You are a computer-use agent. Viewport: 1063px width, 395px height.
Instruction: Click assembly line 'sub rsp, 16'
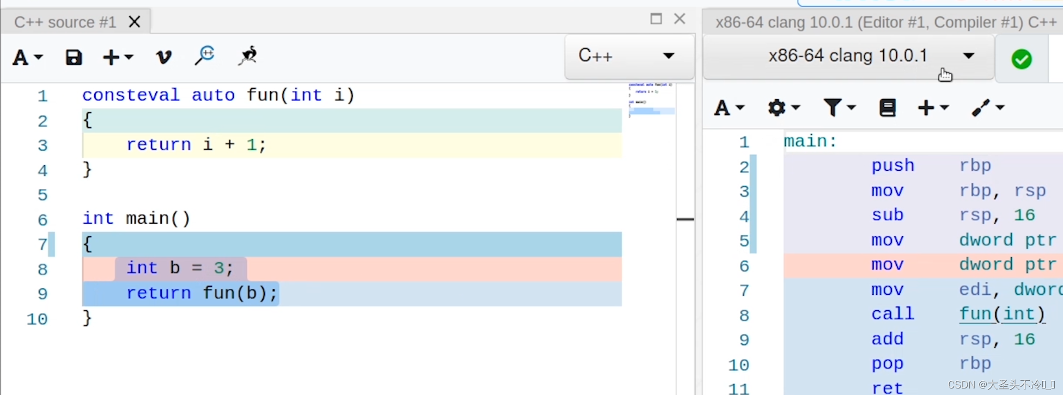coord(953,215)
